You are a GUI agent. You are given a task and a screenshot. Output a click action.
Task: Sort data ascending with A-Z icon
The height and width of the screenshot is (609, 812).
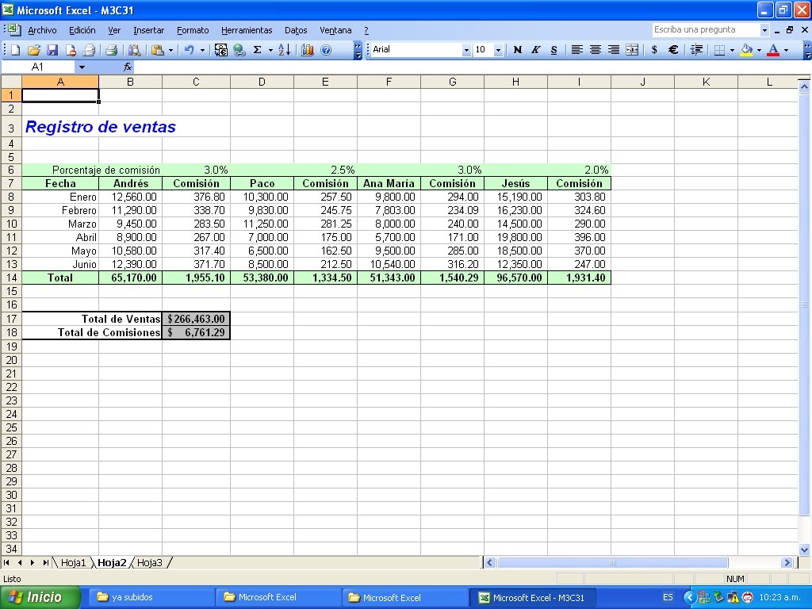[x=285, y=49]
